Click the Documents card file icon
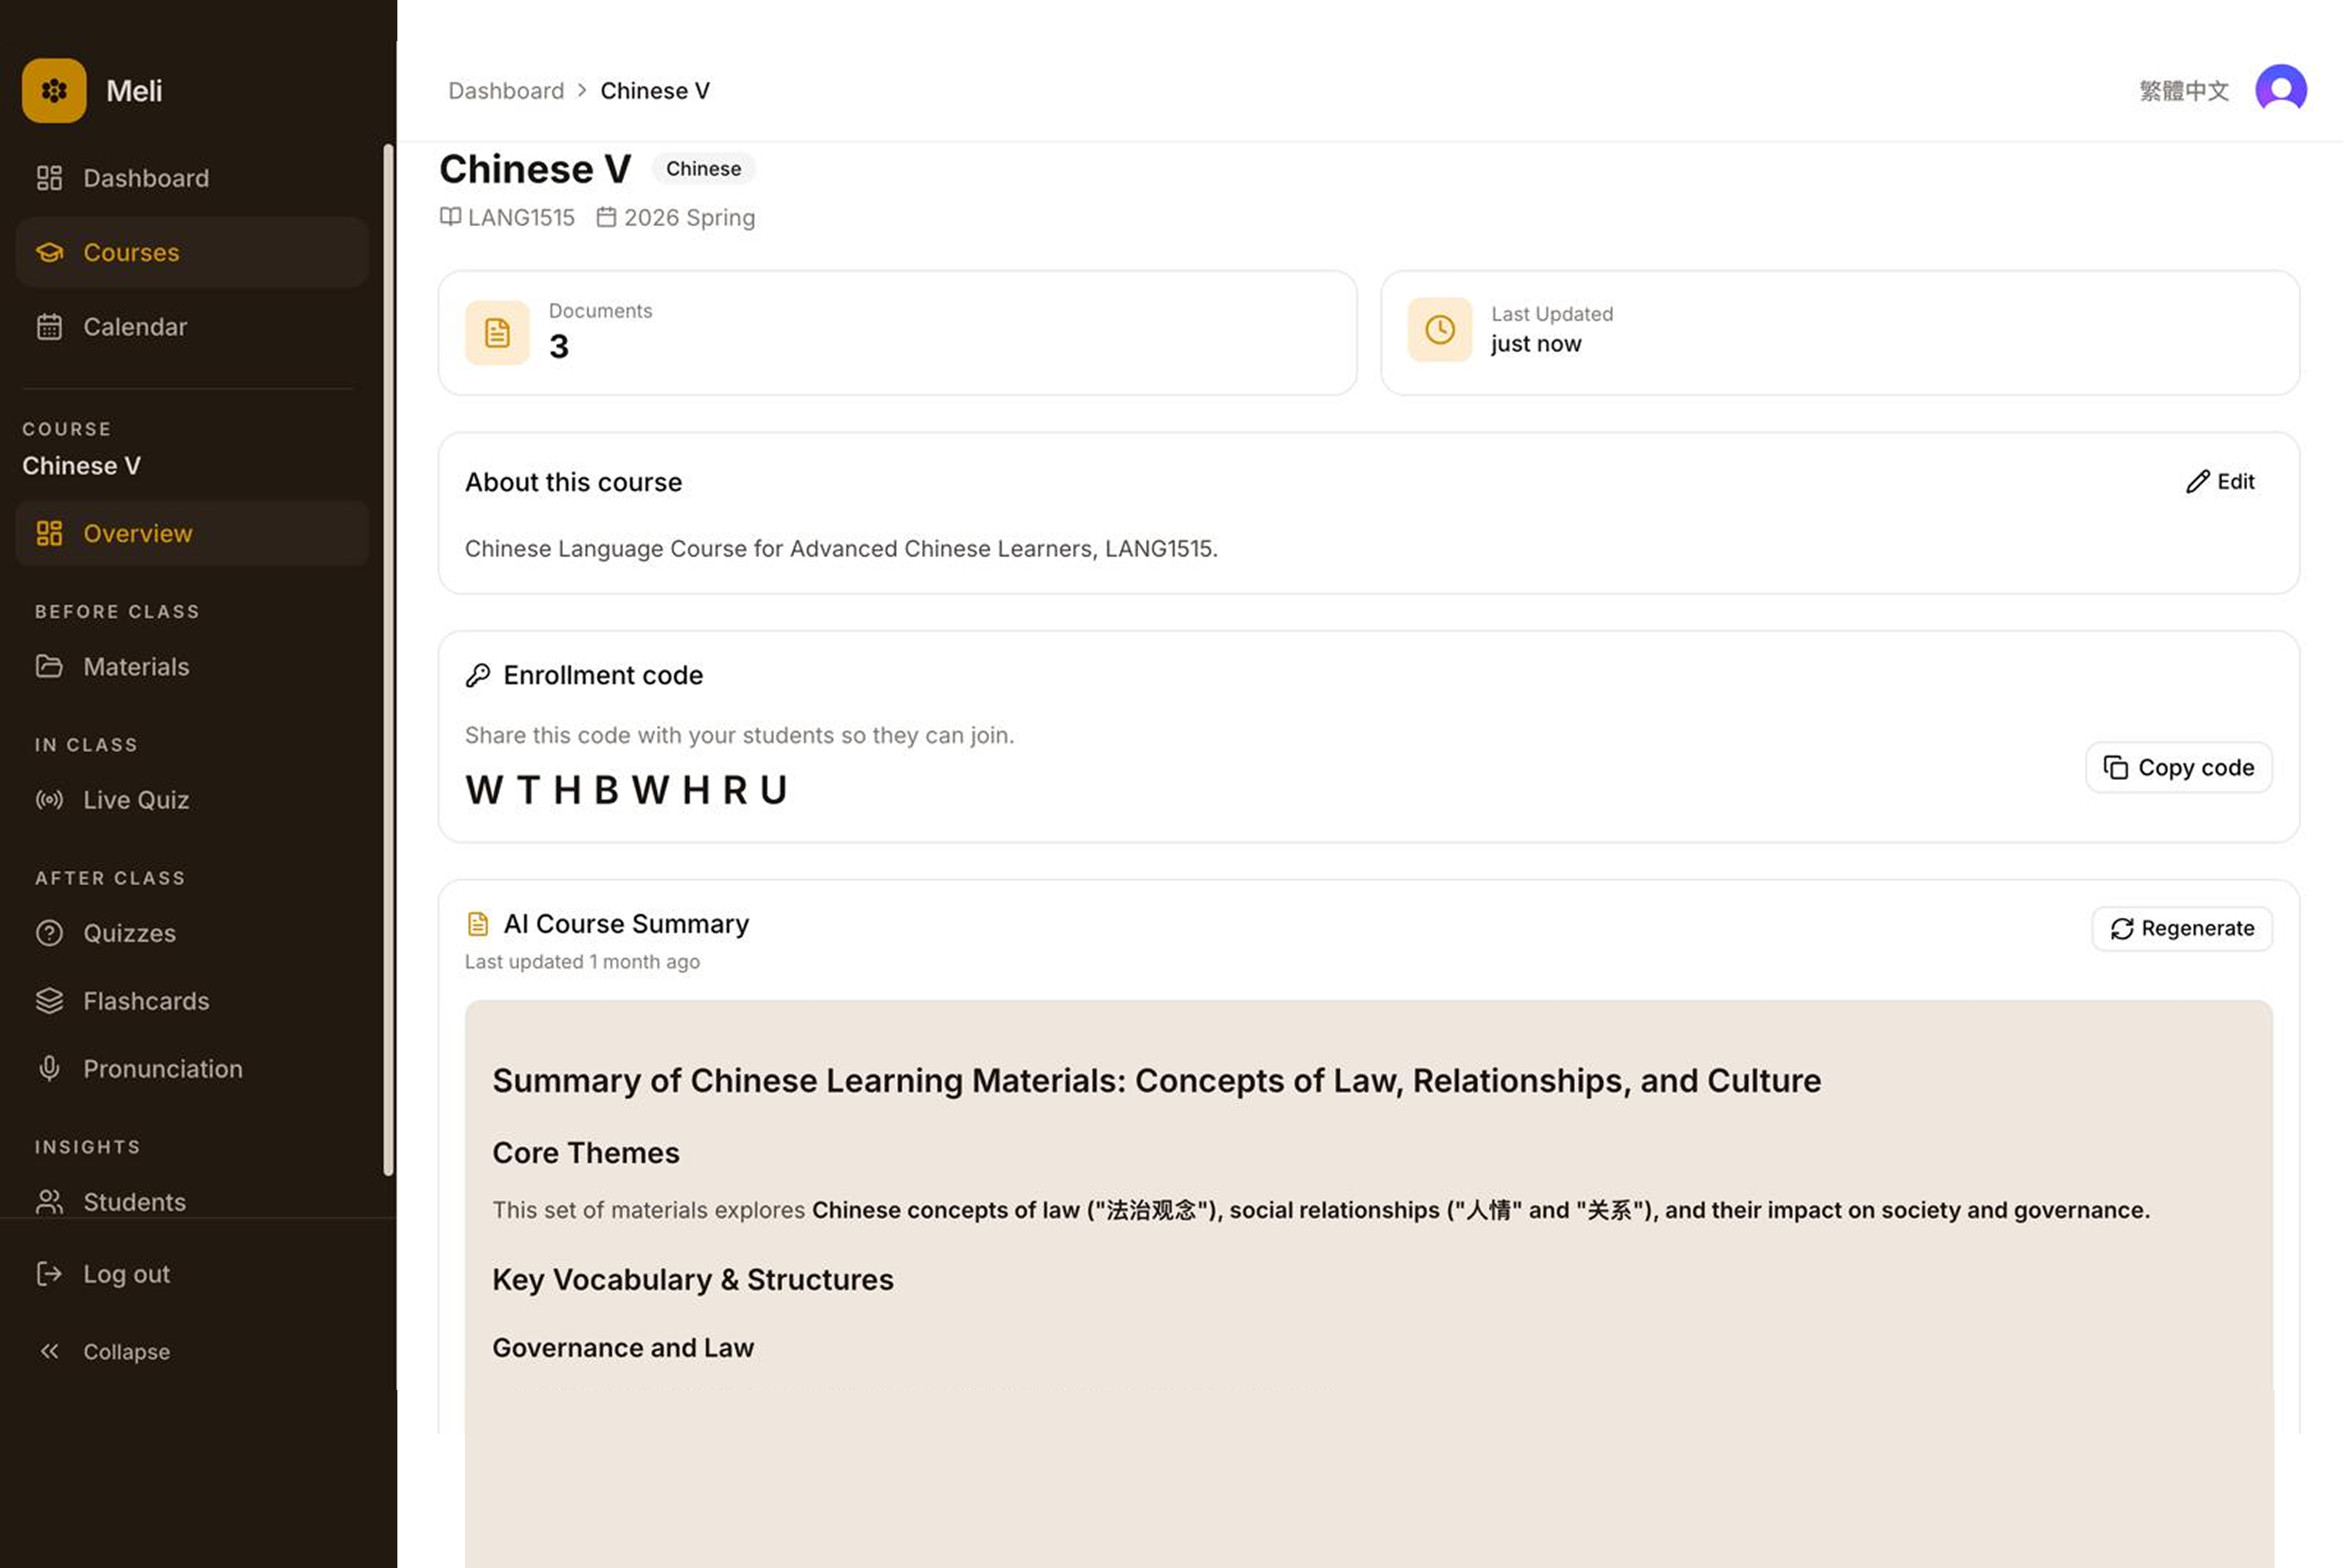This screenshot has height=1568, width=2349. [x=497, y=333]
